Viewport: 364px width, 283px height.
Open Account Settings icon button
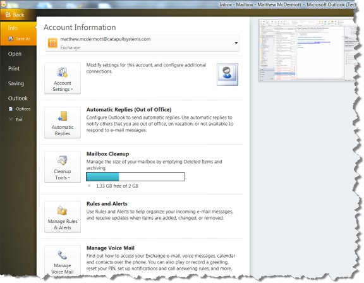pos(63,73)
